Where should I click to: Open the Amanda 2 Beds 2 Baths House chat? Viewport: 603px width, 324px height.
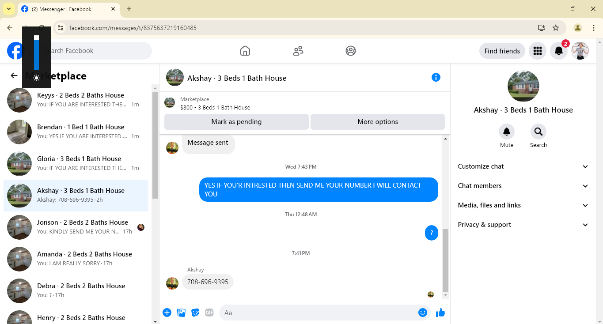tap(76, 259)
